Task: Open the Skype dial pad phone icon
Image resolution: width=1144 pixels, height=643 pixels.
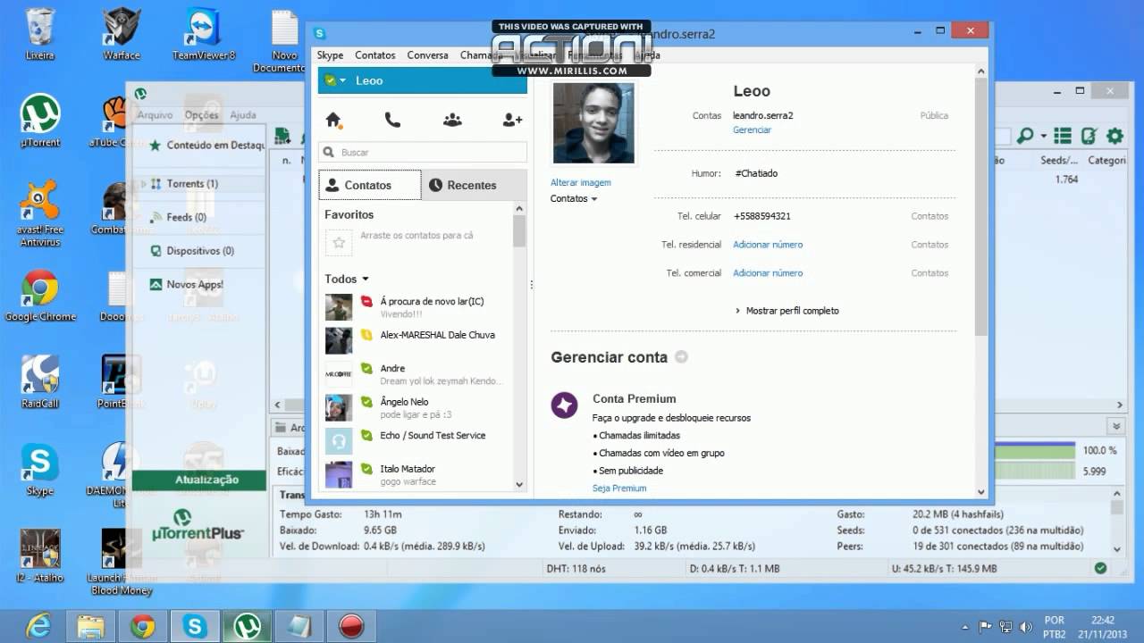Action: (392, 120)
